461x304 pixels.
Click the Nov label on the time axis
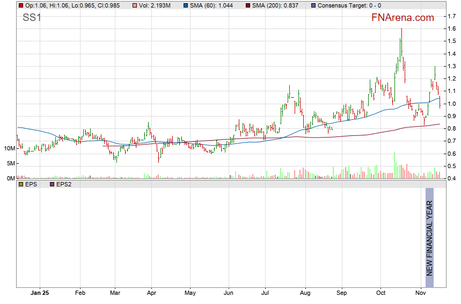(x=420, y=293)
